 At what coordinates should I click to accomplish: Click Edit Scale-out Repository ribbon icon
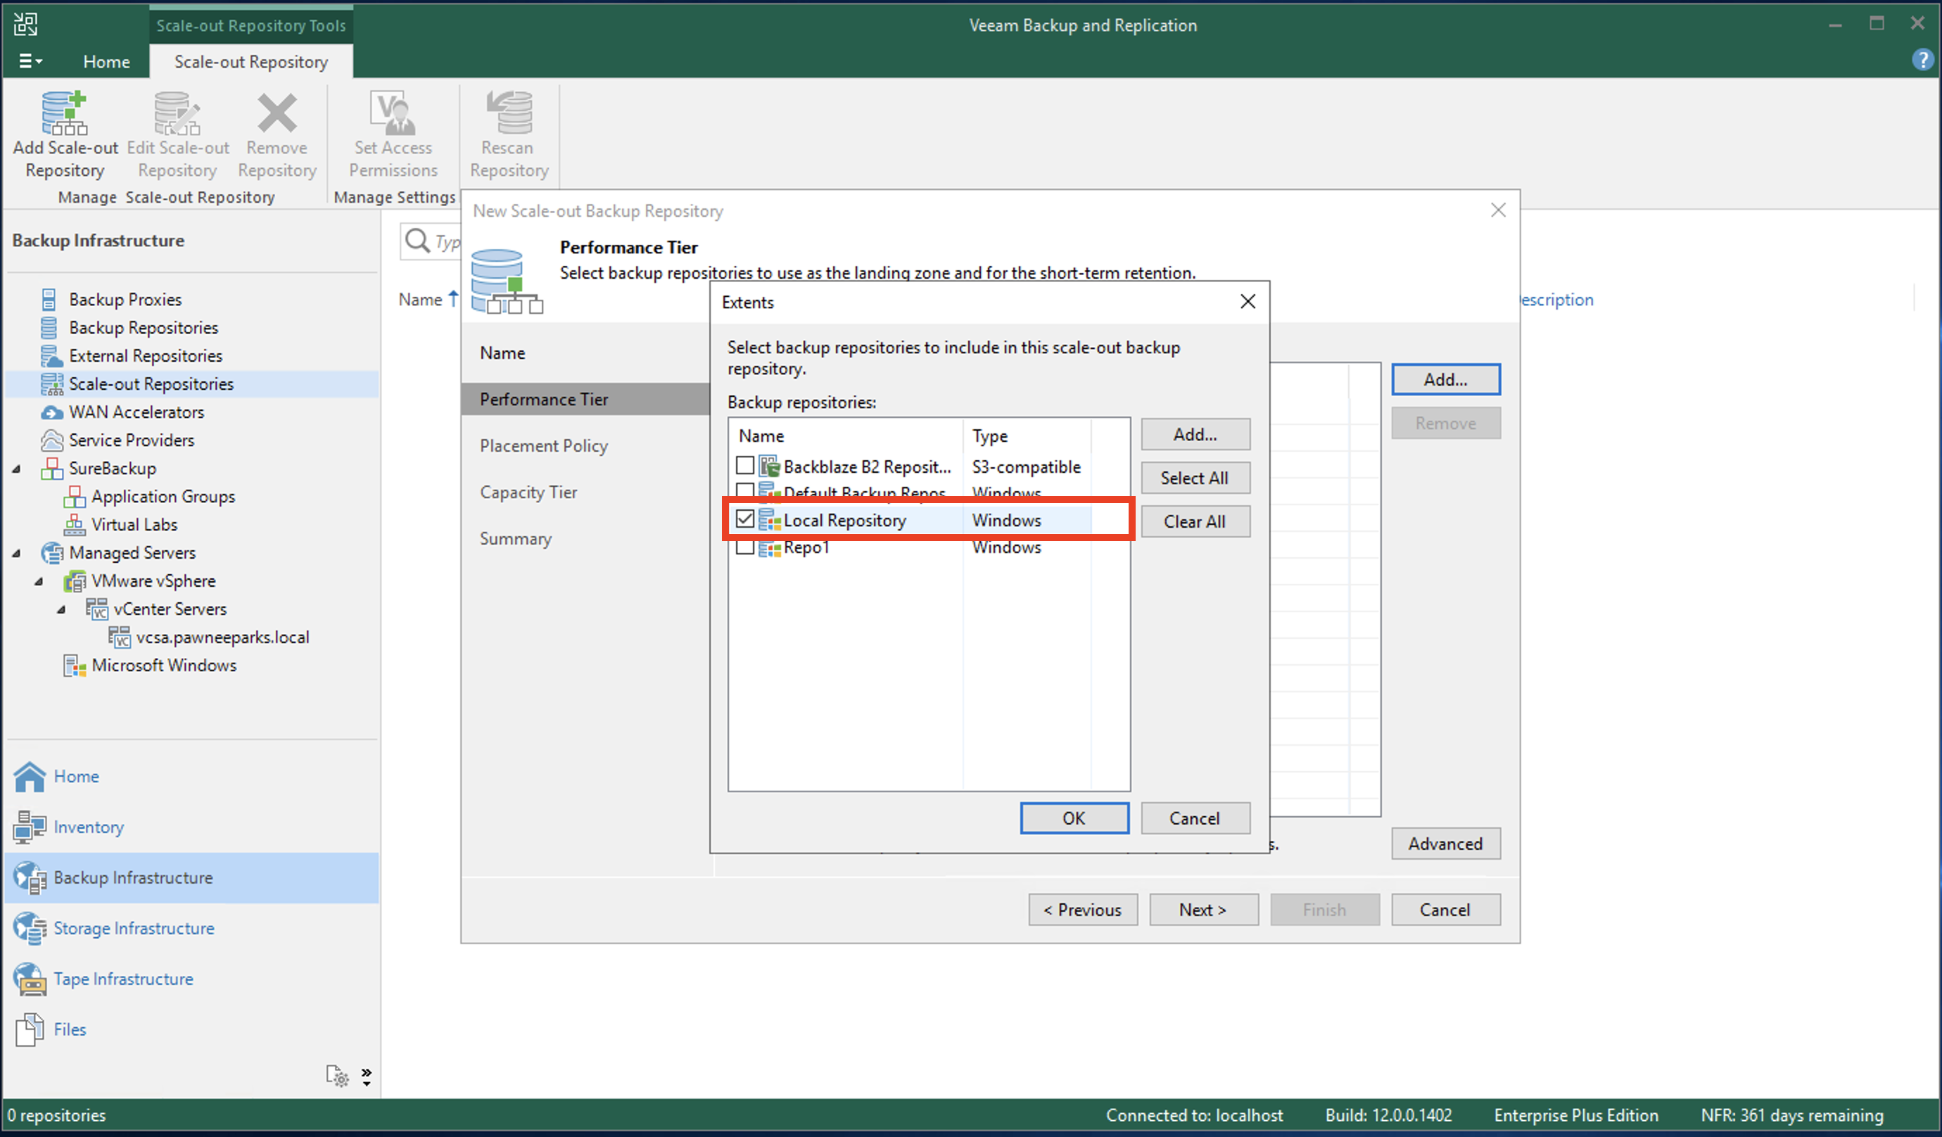tap(178, 134)
